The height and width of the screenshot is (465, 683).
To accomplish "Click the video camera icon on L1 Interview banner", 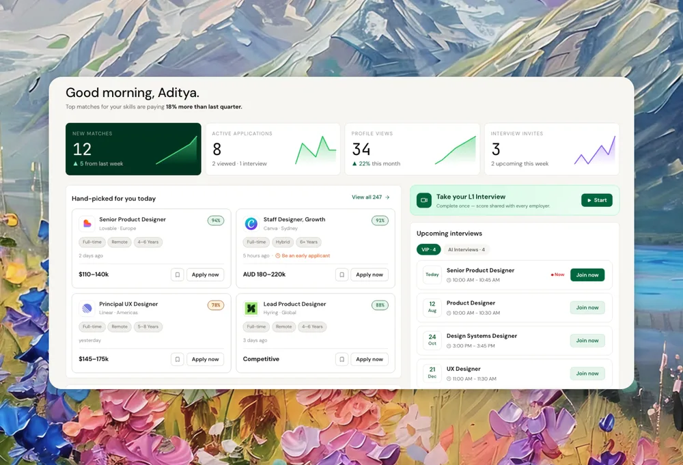I will click(424, 200).
